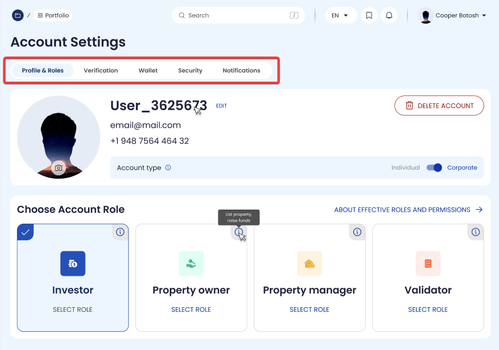Image resolution: width=499 pixels, height=350 pixels.
Task: Open the Wallet tab
Action: tap(148, 70)
